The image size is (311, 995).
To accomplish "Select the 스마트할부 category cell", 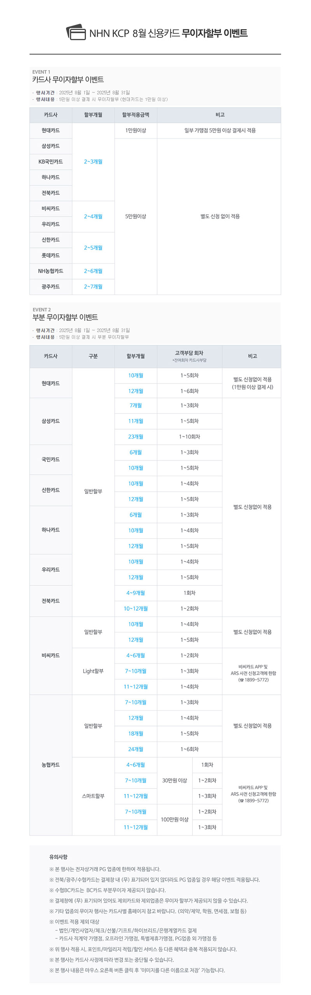I will 93,796.
